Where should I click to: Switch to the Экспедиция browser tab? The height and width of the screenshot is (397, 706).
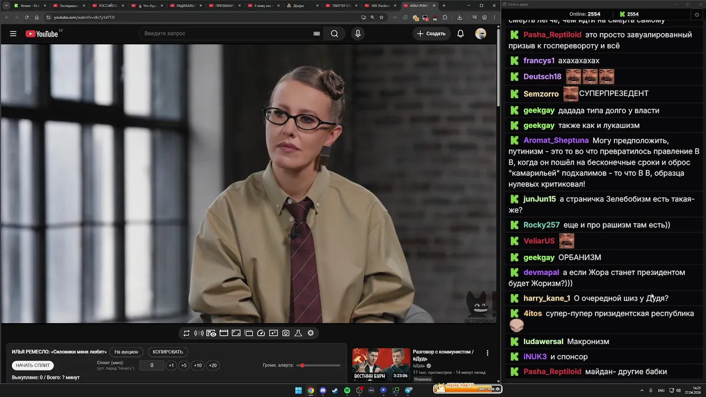tap(68, 6)
